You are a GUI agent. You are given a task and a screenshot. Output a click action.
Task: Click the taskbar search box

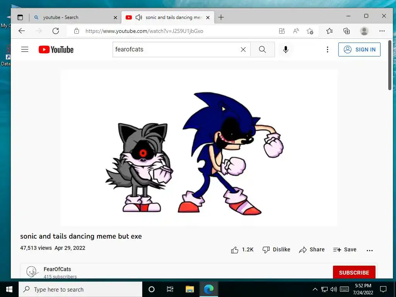tap(80, 289)
